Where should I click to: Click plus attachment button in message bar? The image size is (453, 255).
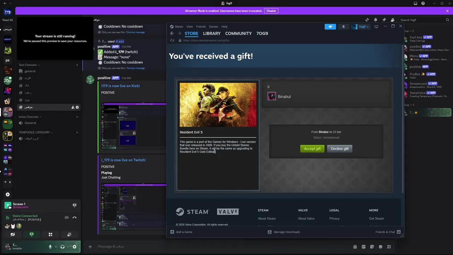coord(90,247)
